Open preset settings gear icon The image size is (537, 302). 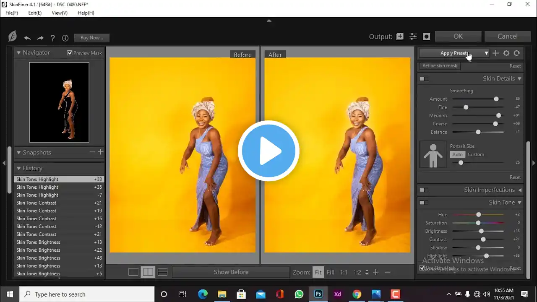pyautogui.click(x=506, y=53)
